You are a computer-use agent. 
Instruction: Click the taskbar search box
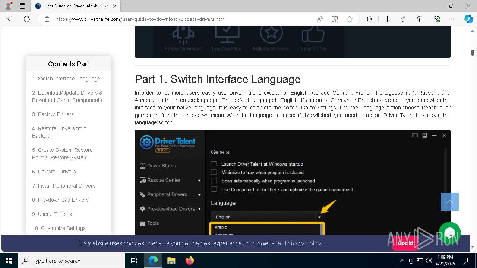pos(72,261)
